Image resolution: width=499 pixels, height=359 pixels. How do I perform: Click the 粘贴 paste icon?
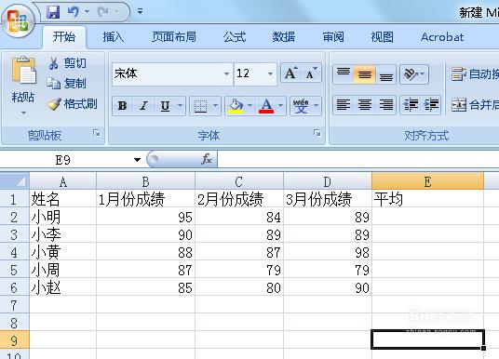(x=23, y=71)
